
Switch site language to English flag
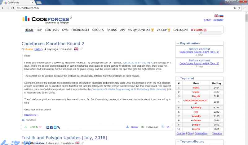click(216, 16)
